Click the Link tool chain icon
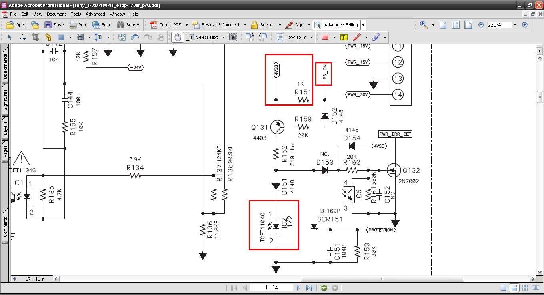The width and height of the screenshot is (544, 295). pyautogui.click(x=48, y=37)
